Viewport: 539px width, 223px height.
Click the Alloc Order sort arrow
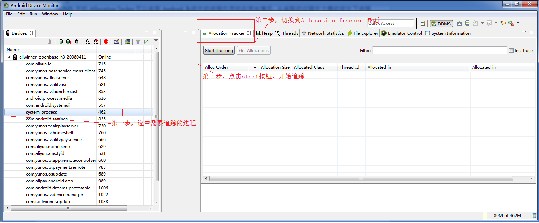(255, 67)
